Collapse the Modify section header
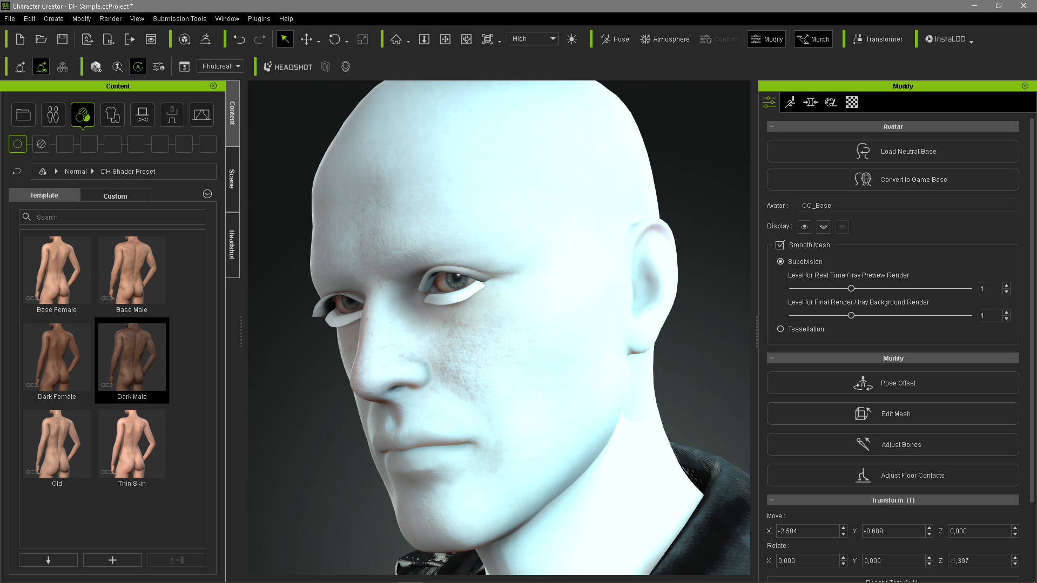 pyautogui.click(x=772, y=358)
